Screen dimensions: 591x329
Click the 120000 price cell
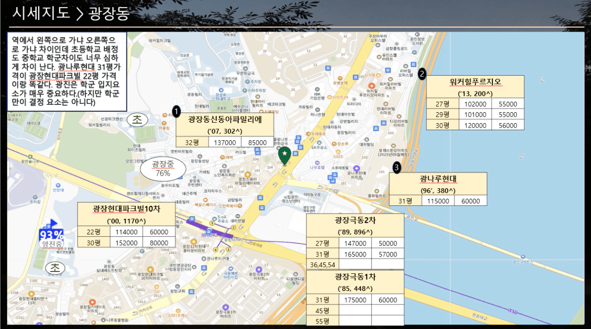pyautogui.click(x=475, y=125)
